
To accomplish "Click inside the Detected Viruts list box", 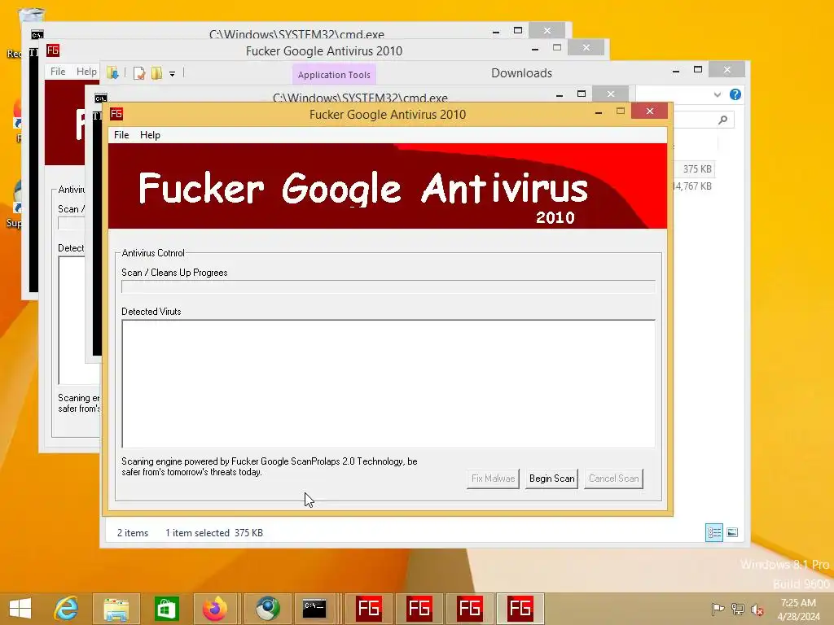I will click(x=388, y=384).
